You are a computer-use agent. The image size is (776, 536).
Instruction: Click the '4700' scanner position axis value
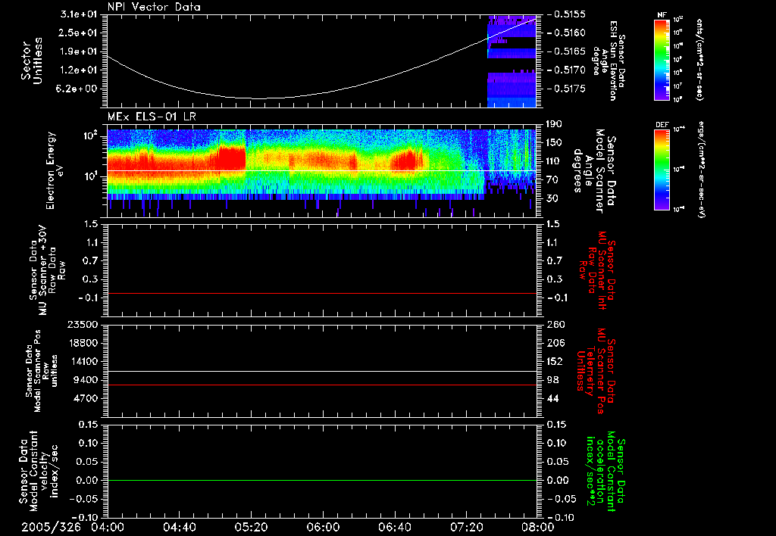(x=86, y=398)
